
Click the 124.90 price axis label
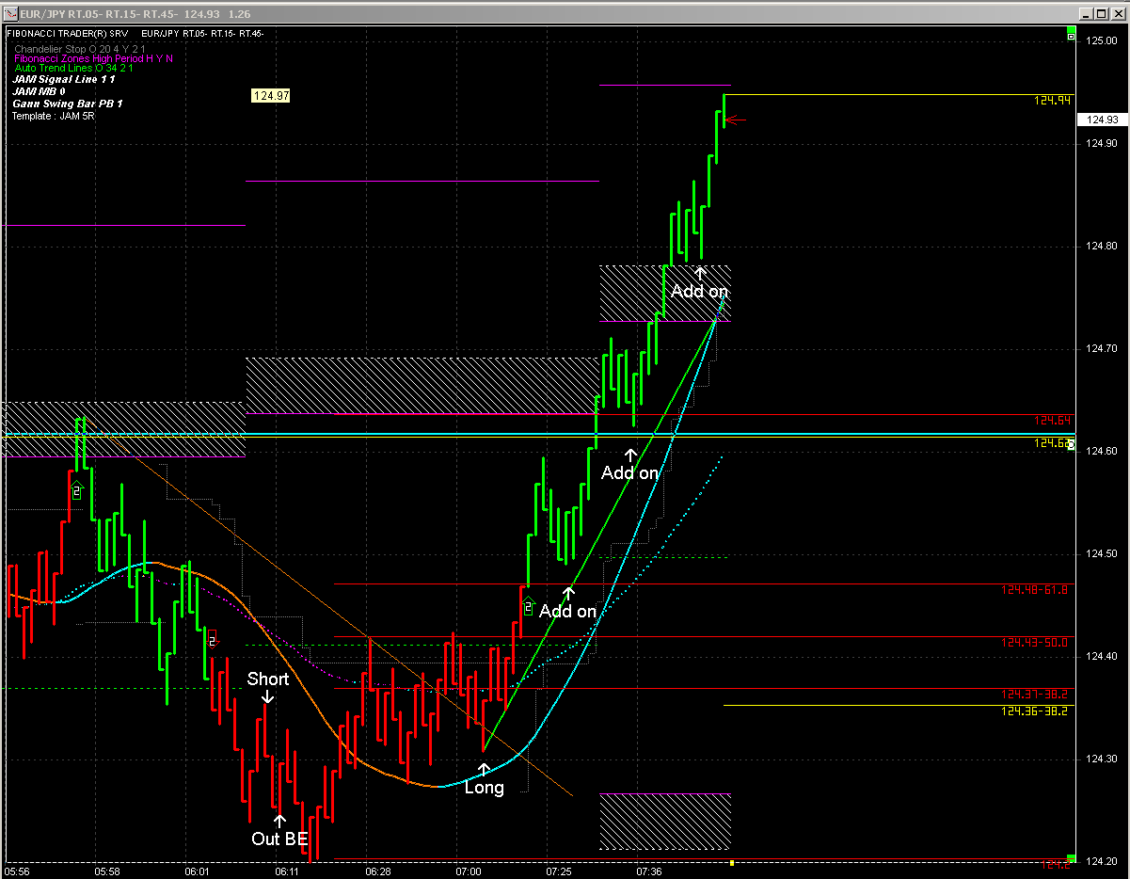point(1101,144)
